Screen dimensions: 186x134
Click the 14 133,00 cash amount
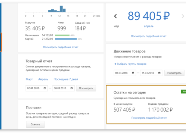point(48,35)
